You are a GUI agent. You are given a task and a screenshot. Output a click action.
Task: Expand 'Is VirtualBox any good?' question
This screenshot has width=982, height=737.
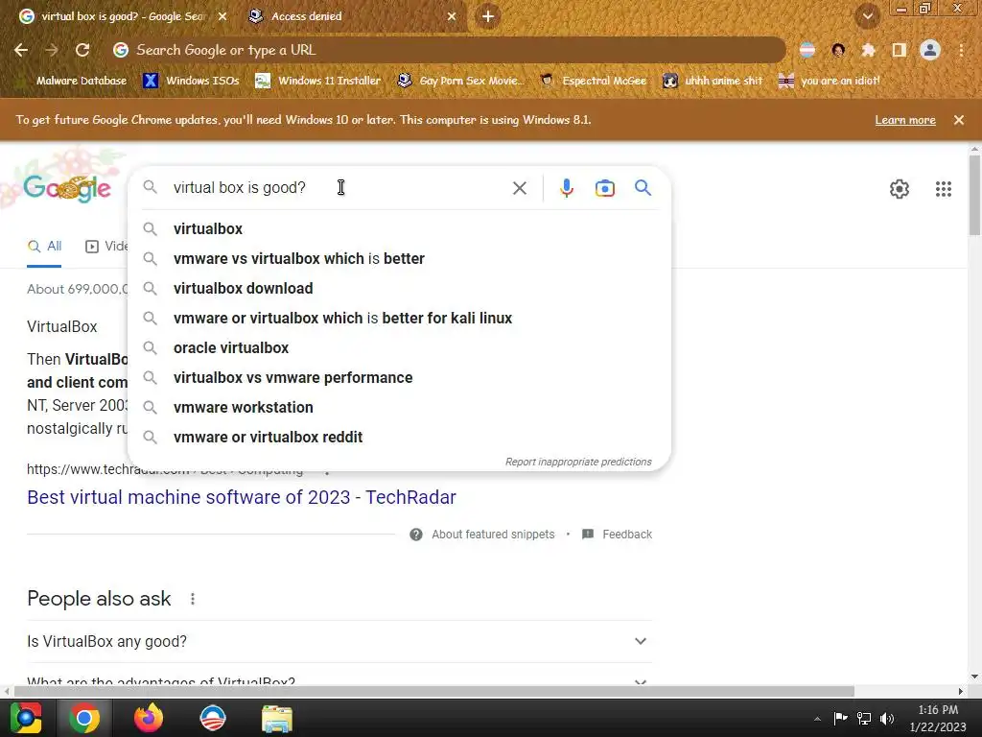coord(339,641)
